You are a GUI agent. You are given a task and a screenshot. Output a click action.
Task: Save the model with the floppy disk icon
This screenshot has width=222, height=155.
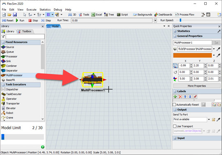(15, 14)
